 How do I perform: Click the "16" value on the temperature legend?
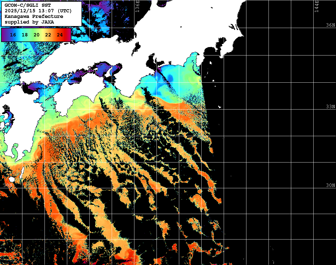coord(13,35)
